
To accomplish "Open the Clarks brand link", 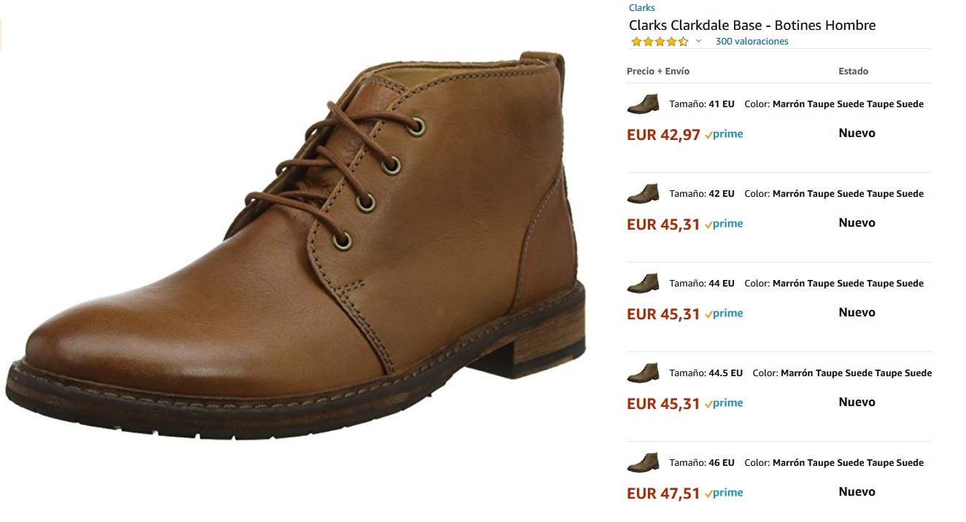I will coord(642,8).
